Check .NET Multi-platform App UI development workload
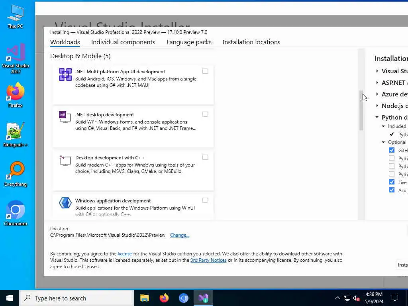The image size is (408, 306). click(205, 71)
